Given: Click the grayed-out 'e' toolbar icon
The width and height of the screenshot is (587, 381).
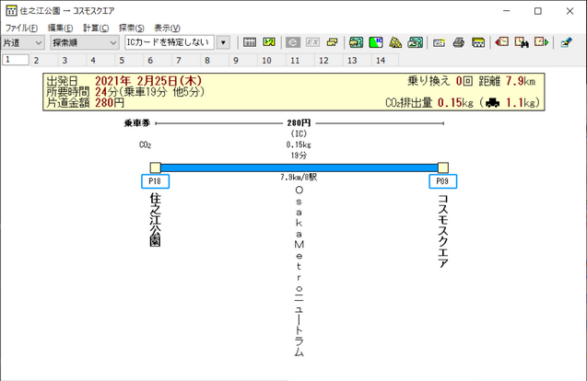Looking at the screenshot, I should tap(293, 42).
